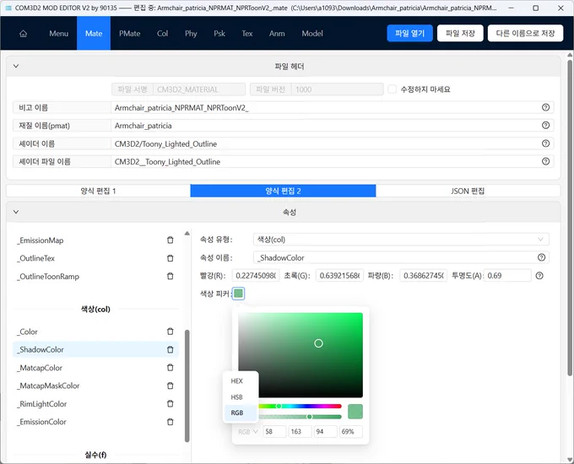Click the 파일 열기 button
The image size is (574, 464).
pyautogui.click(x=409, y=33)
